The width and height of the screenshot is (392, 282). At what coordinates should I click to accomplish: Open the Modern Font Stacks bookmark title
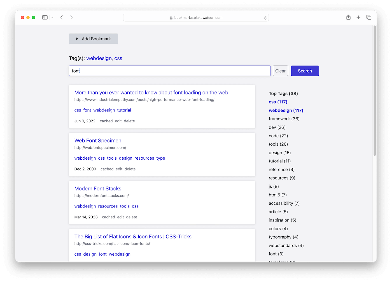(x=98, y=189)
